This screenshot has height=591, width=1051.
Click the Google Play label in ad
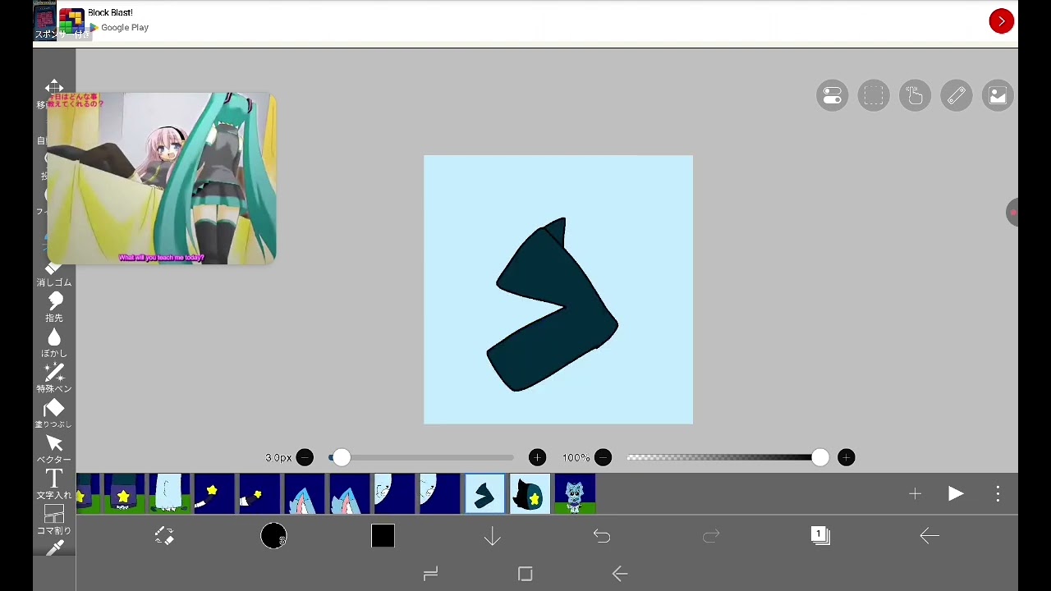point(125,27)
